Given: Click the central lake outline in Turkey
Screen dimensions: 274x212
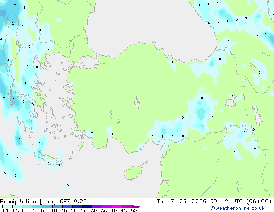Looking at the screenshot, I should tap(137, 102).
